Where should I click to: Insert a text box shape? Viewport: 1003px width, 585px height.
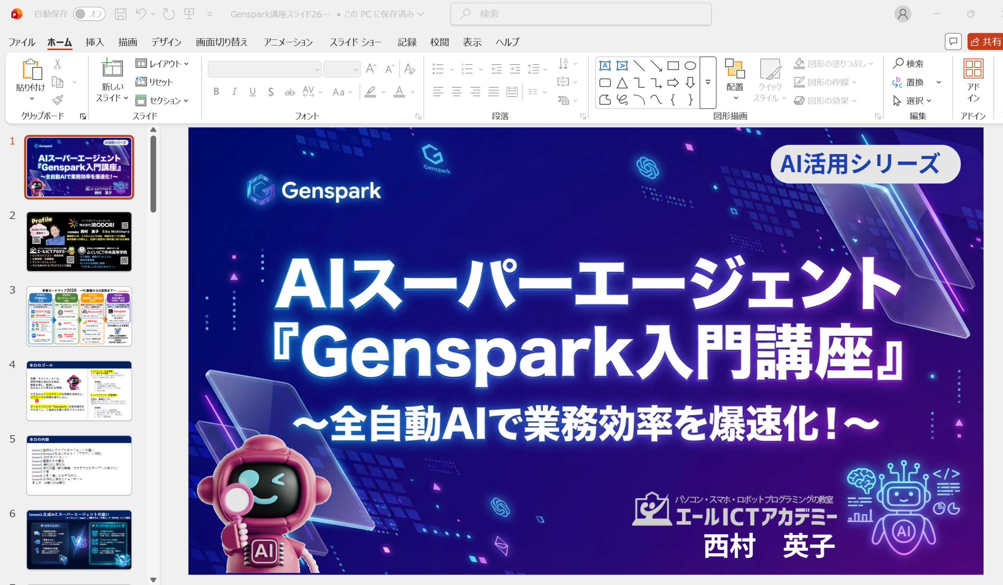605,66
